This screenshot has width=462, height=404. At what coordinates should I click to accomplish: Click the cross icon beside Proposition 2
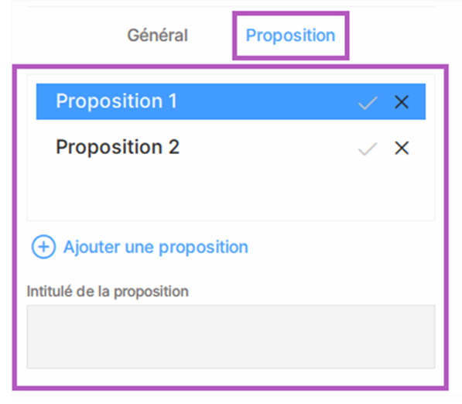click(x=402, y=148)
